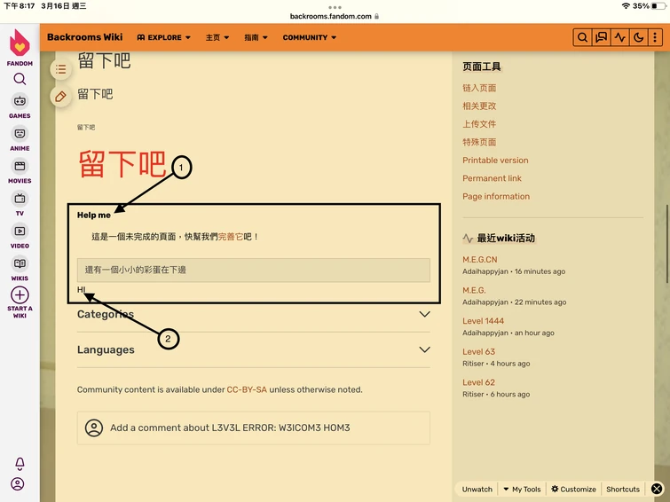The image size is (670, 502).
Task: Expand the Languages section chevron
Action: [424, 350]
